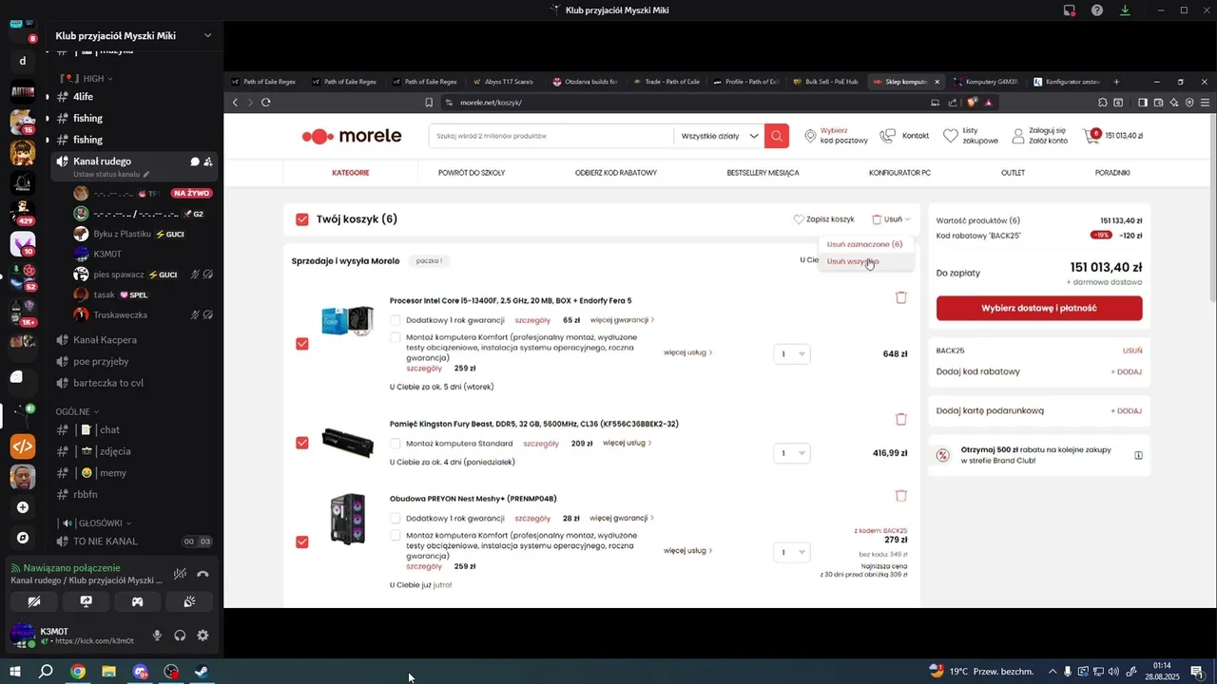The height and width of the screenshot is (684, 1217).
Task: Delete the PREYON Nest Meshy+ case with trash icon
Action: click(x=901, y=495)
